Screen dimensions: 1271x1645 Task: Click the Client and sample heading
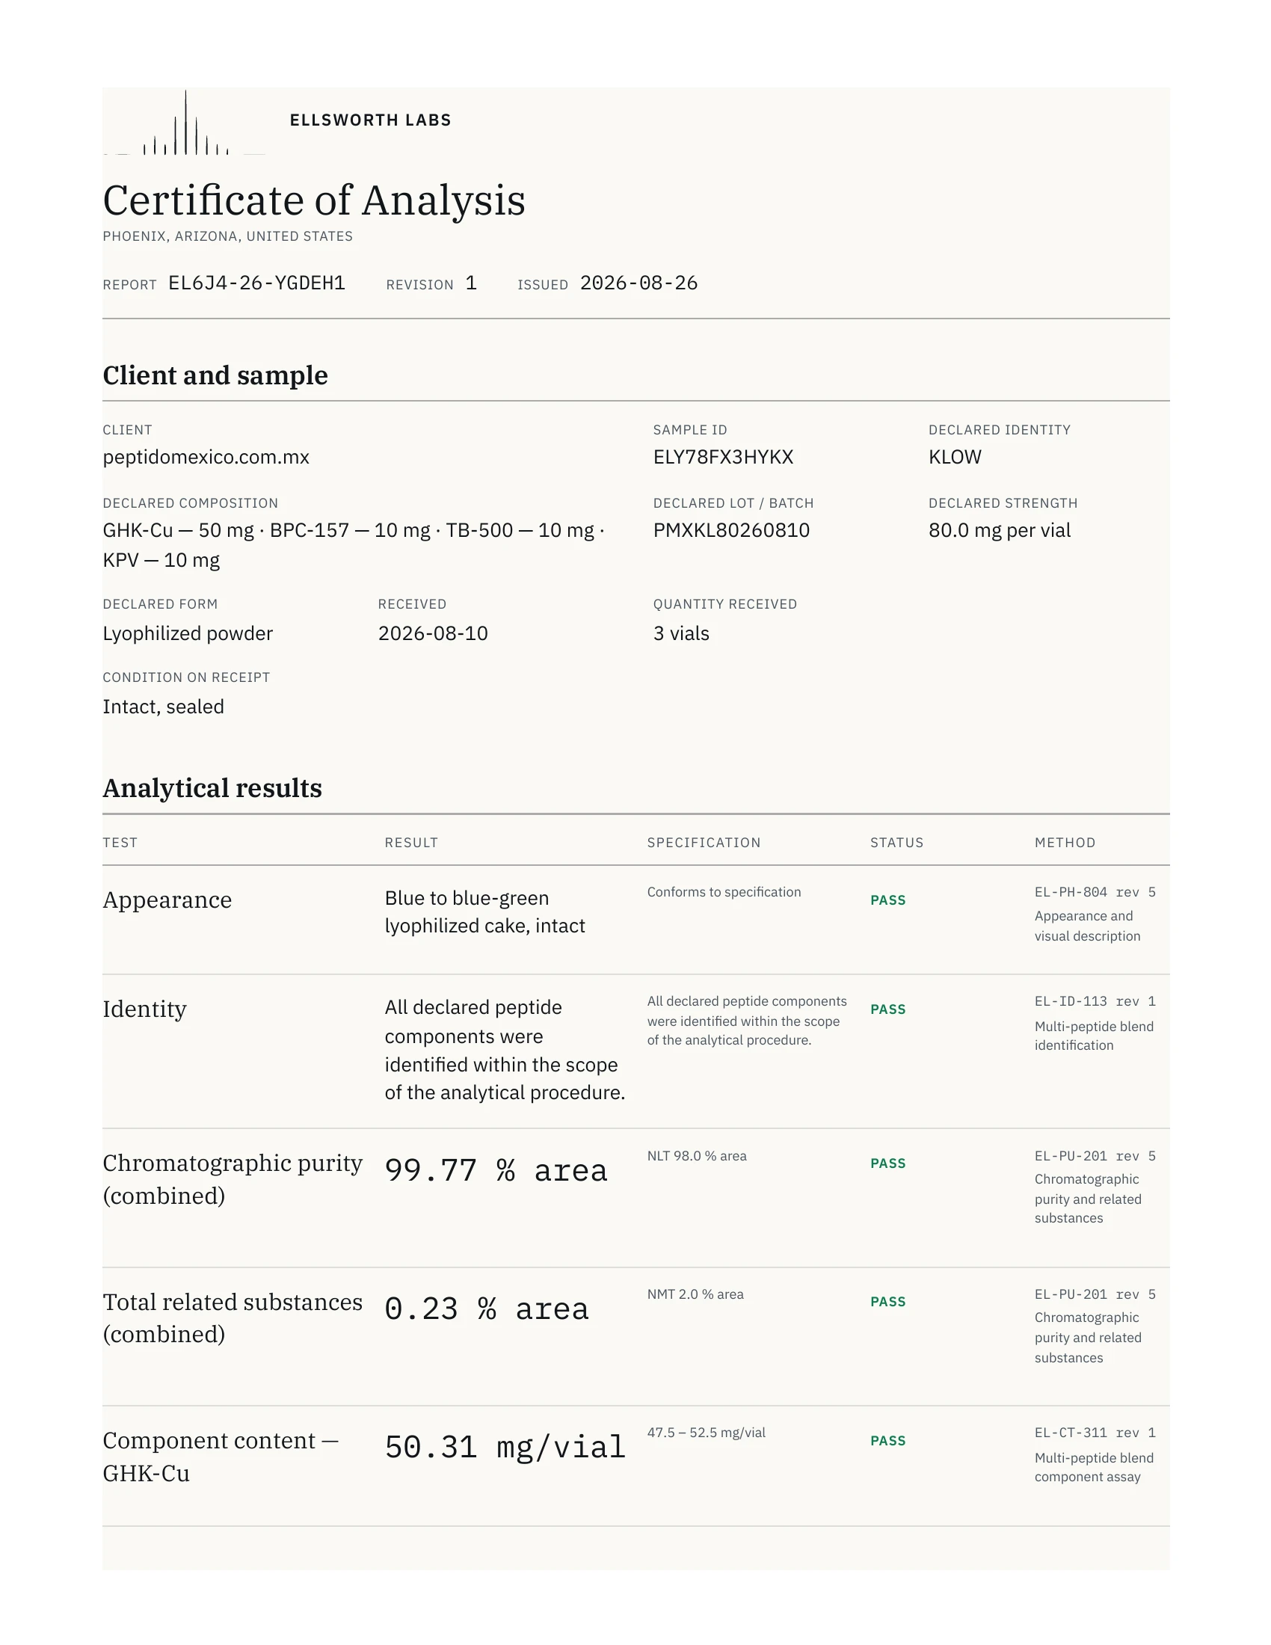coord(215,375)
